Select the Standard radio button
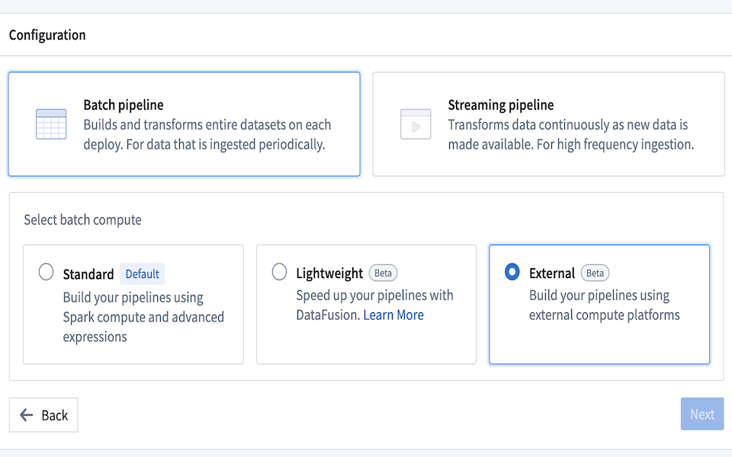This screenshot has width=732, height=457. (x=46, y=271)
